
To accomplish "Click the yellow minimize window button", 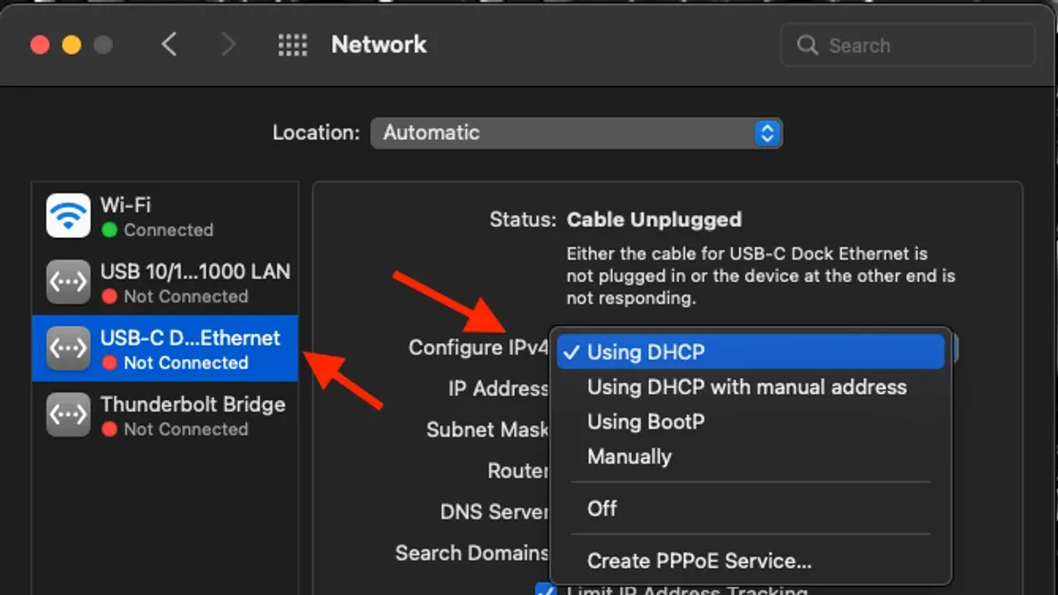I will pos(71,45).
